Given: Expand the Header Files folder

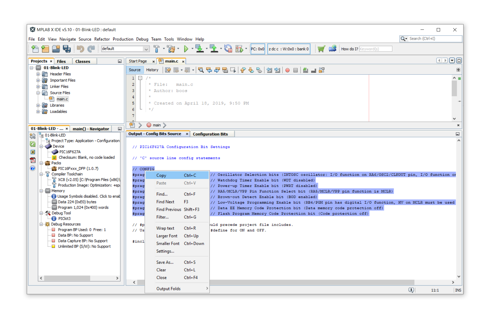Looking at the screenshot, I should pos(38,74).
